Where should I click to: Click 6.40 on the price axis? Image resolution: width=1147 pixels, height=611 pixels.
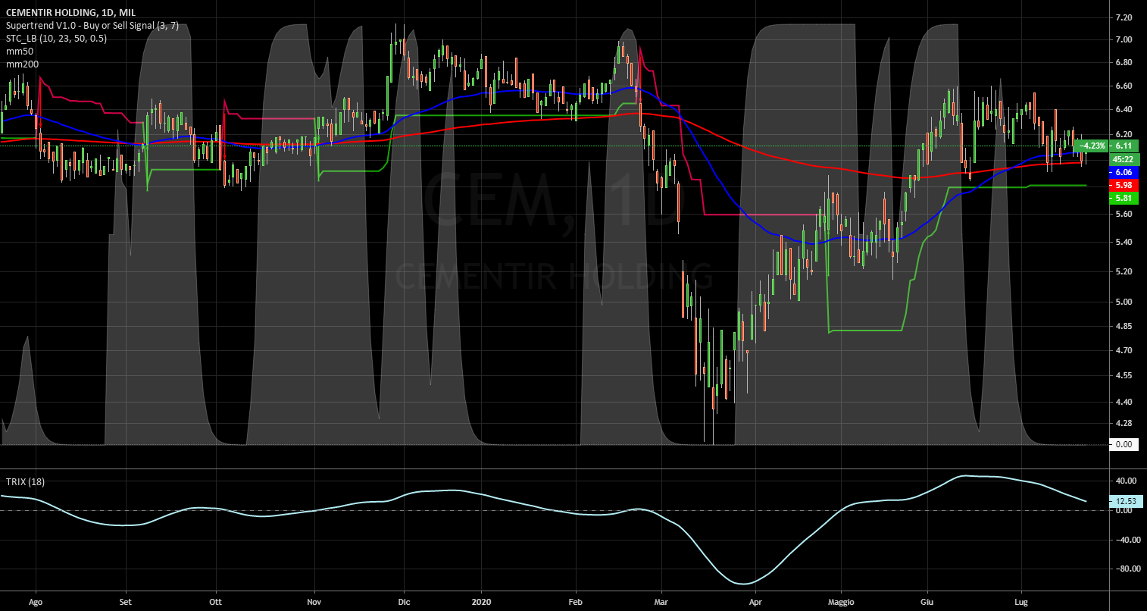(x=1124, y=110)
